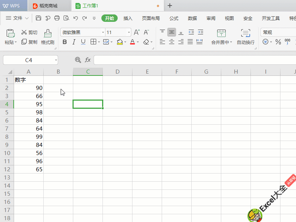Viewport: 296px width, 222px height.
Task: Switch to the 插入 Insert tab
Action: point(128,18)
